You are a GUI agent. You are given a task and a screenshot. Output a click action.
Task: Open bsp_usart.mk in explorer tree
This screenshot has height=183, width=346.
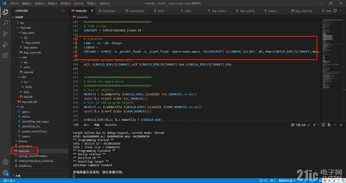coord(32,52)
